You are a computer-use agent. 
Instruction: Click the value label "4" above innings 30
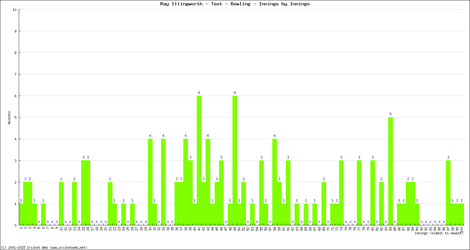(150, 136)
